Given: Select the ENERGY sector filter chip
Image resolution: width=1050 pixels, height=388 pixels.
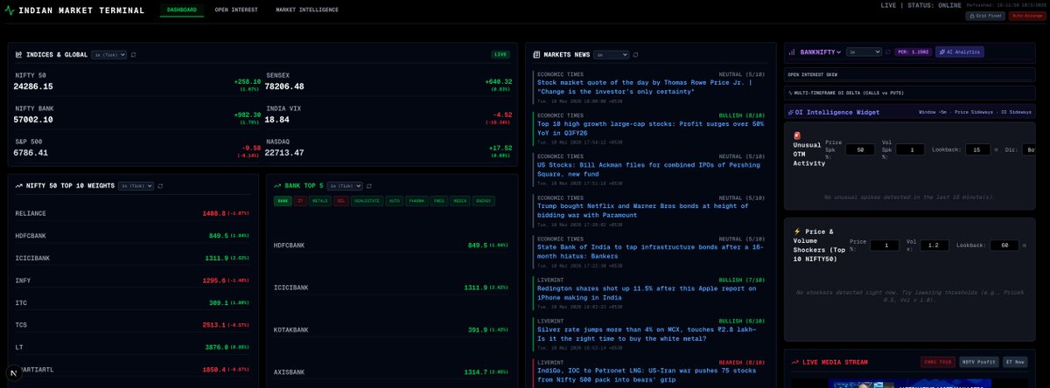Looking at the screenshot, I should [x=483, y=201].
